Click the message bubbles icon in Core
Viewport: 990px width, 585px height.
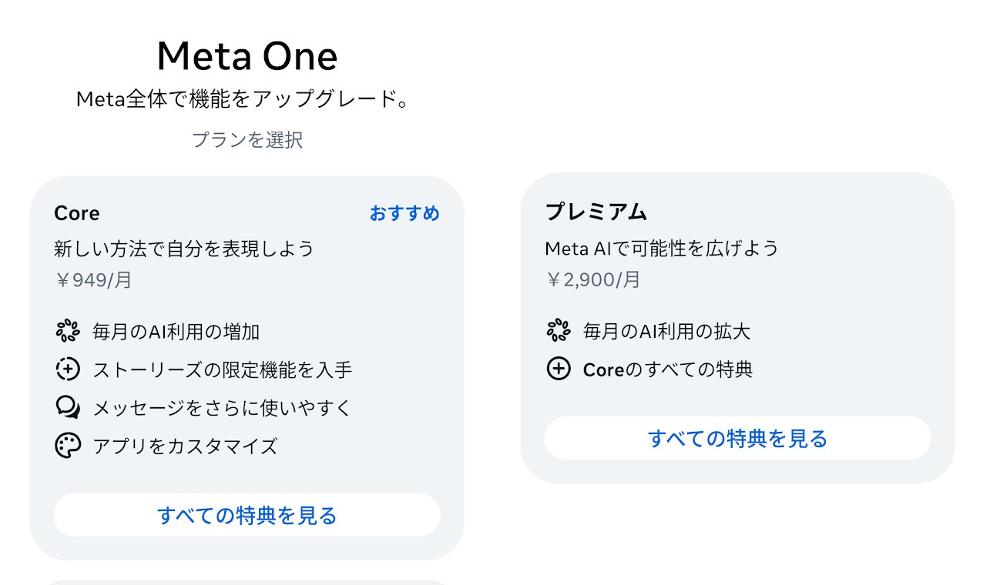pos(68,407)
